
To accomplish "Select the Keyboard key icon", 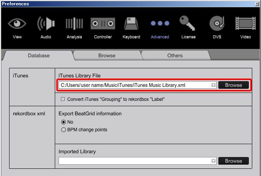I will 131,24.
